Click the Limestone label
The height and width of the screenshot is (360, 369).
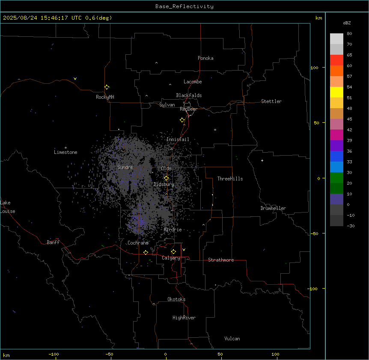tap(65, 152)
